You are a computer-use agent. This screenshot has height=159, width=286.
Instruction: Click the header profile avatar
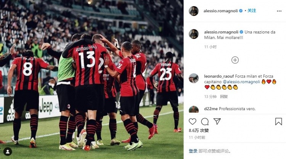(193, 11)
